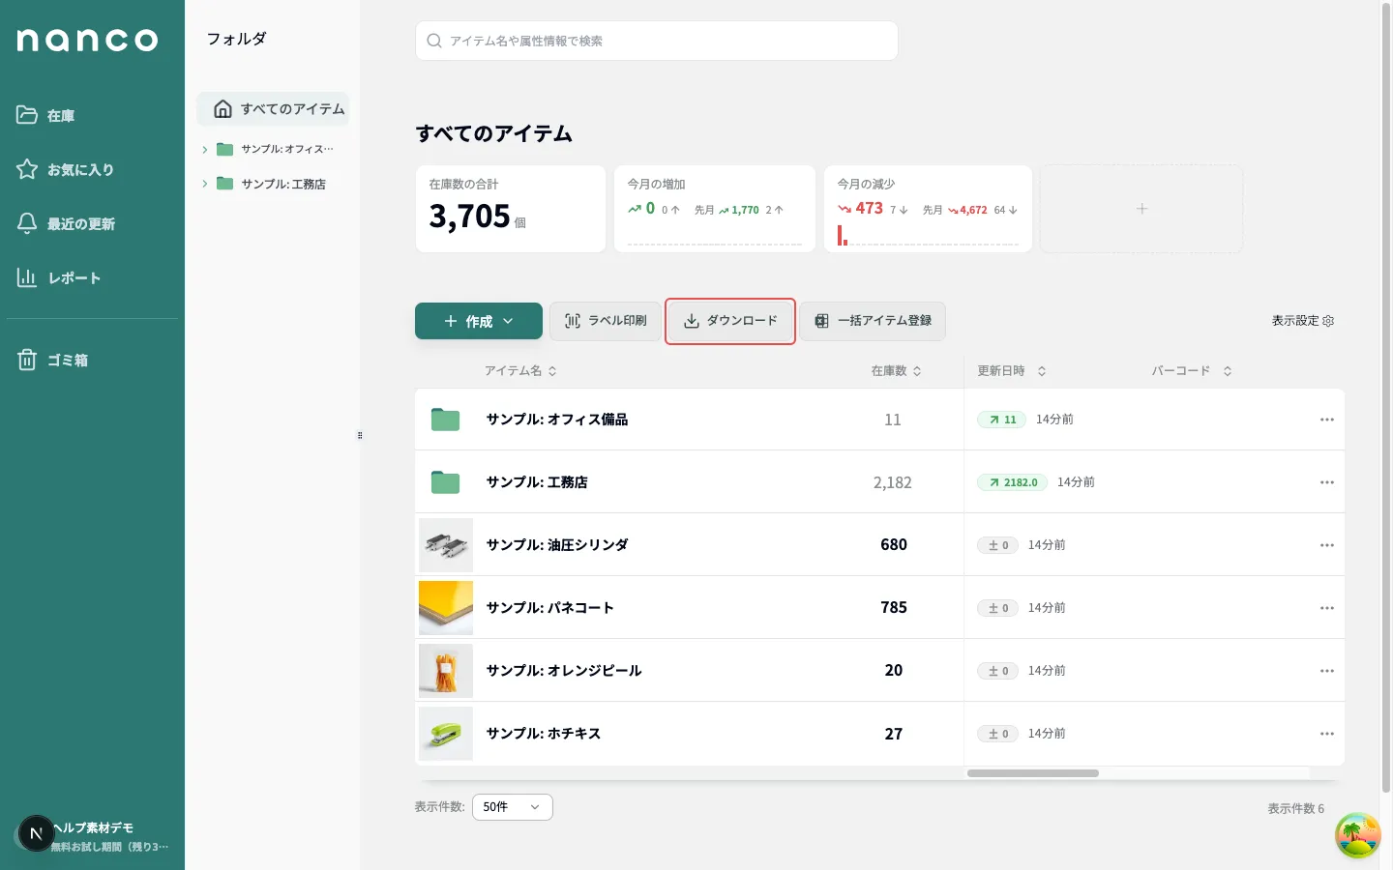
Task: Open item サンプル: ホチキス
Action: [x=544, y=734]
